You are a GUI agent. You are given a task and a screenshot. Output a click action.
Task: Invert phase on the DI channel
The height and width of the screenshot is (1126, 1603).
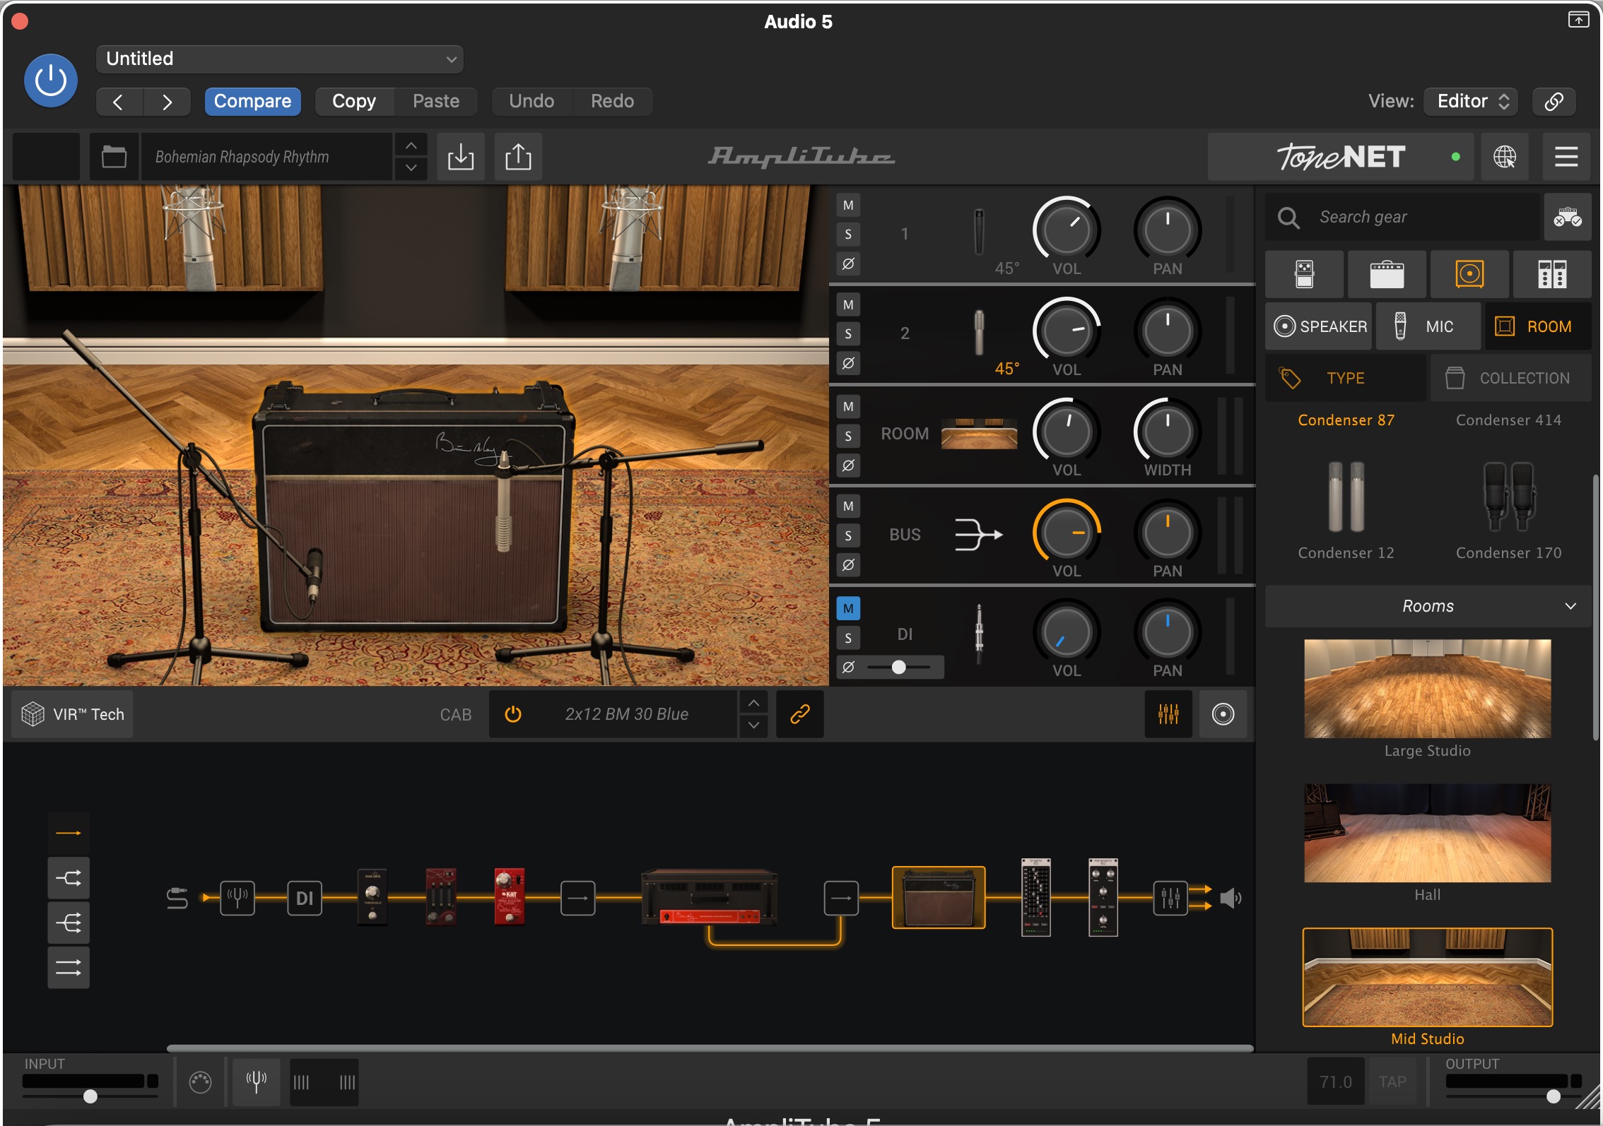coord(848,667)
